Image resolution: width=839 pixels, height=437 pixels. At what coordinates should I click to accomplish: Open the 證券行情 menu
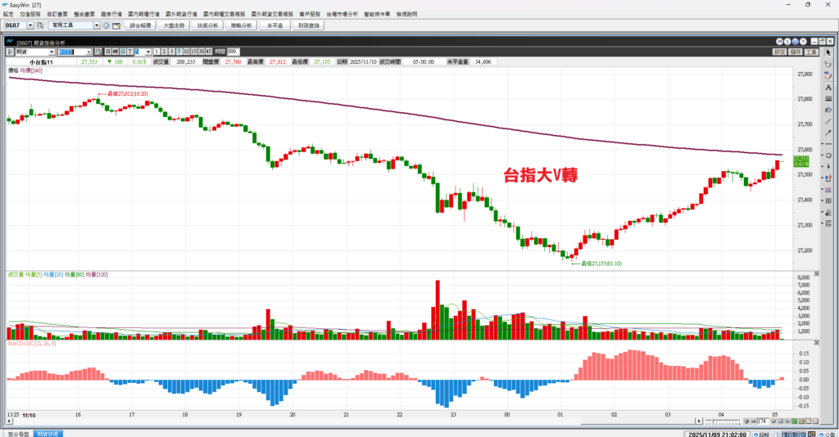pyautogui.click(x=111, y=15)
